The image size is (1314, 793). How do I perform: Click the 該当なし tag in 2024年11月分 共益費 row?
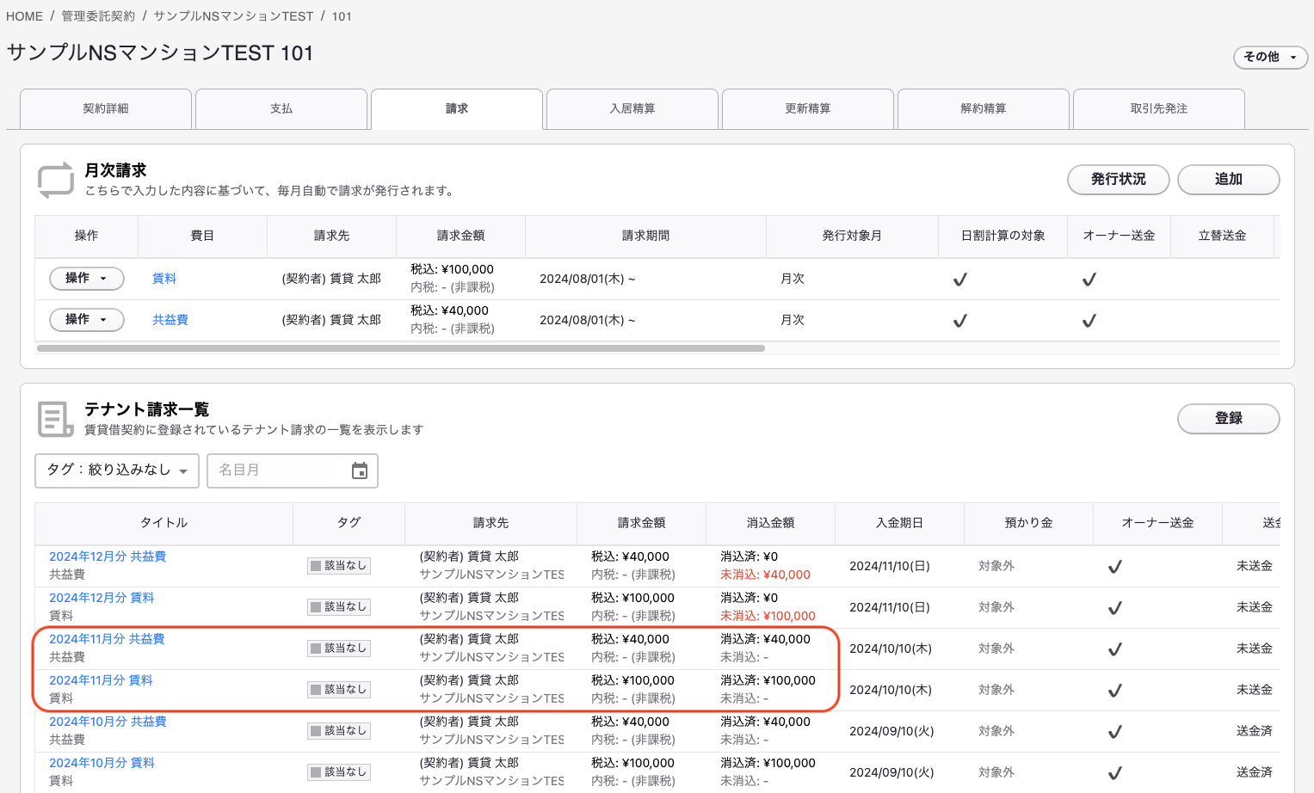point(339,649)
